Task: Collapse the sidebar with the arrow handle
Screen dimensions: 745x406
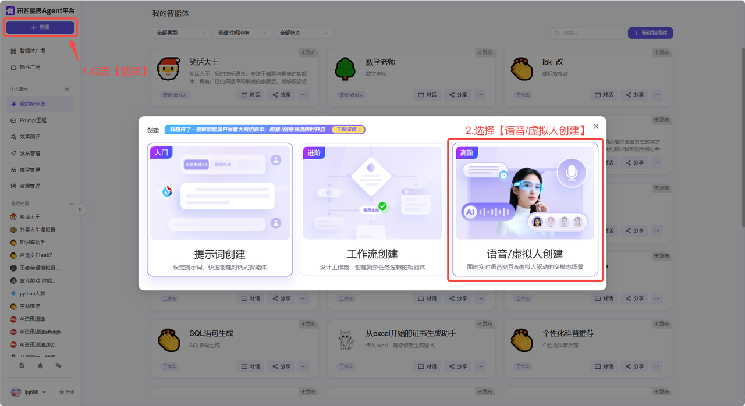Action: tap(80, 209)
